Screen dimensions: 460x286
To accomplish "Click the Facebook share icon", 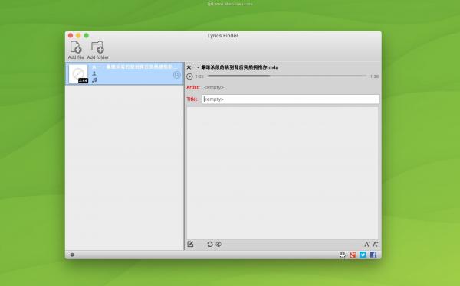I will point(373,255).
